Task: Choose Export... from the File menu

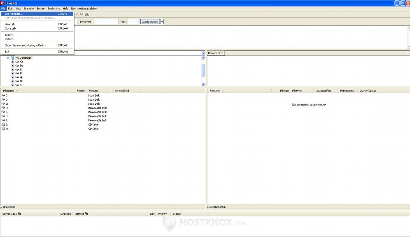Action: (x=37, y=35)
